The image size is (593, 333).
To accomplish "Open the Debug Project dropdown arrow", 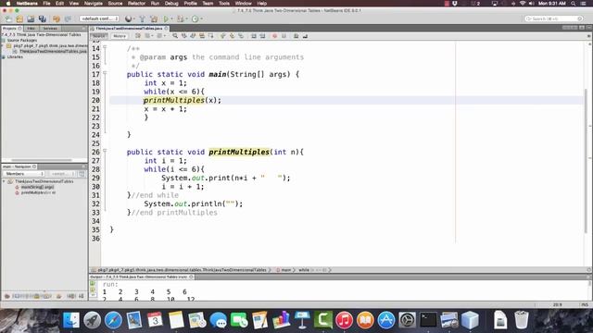I will (186, 18).
